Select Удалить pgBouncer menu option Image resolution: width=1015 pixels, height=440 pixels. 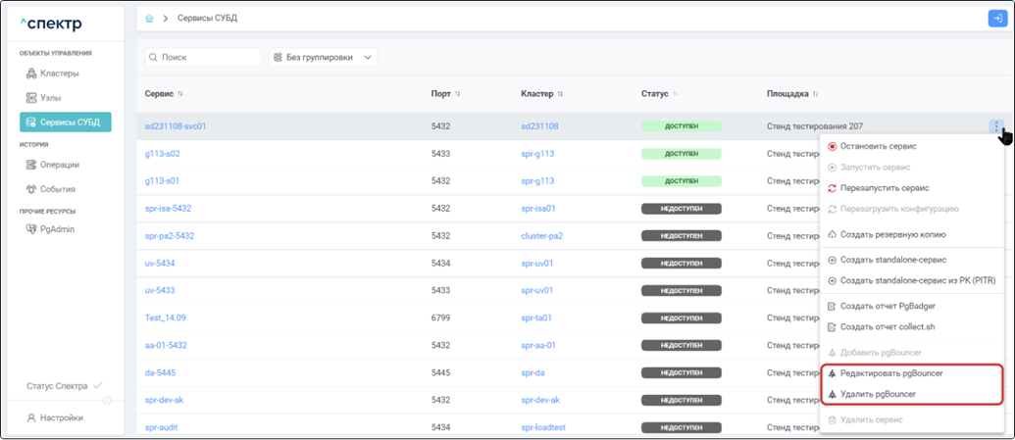point(878,394)
